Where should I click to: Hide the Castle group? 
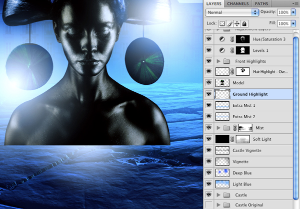pos(208,195)
